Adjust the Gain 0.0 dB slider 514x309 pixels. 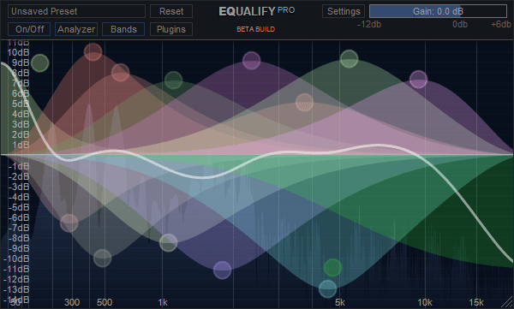pyautogui.click(x=438, y=11)
